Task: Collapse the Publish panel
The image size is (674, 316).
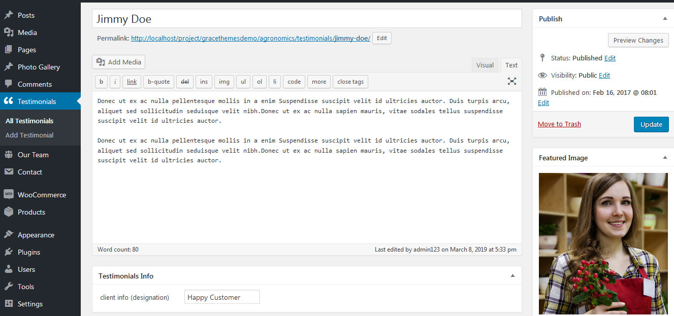Action: click(665, 19)
